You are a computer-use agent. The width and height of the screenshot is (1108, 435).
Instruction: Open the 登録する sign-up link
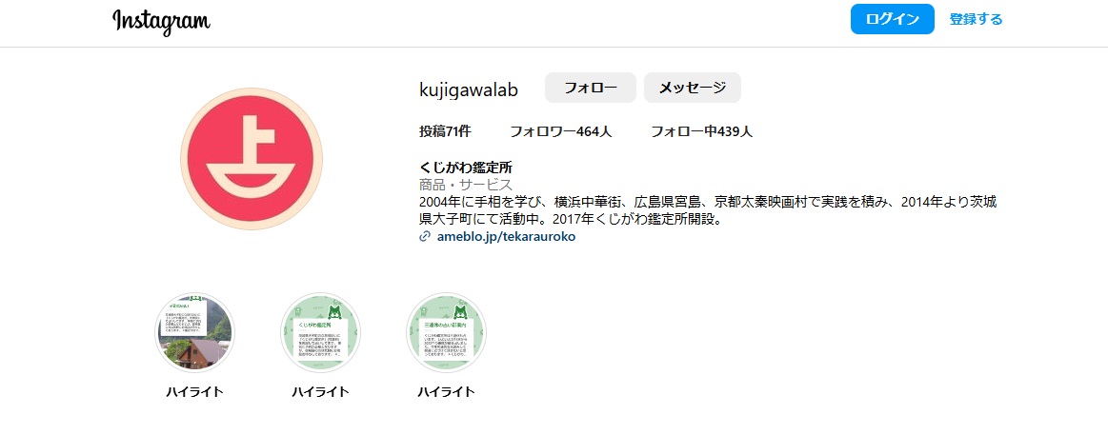point(976,19)
